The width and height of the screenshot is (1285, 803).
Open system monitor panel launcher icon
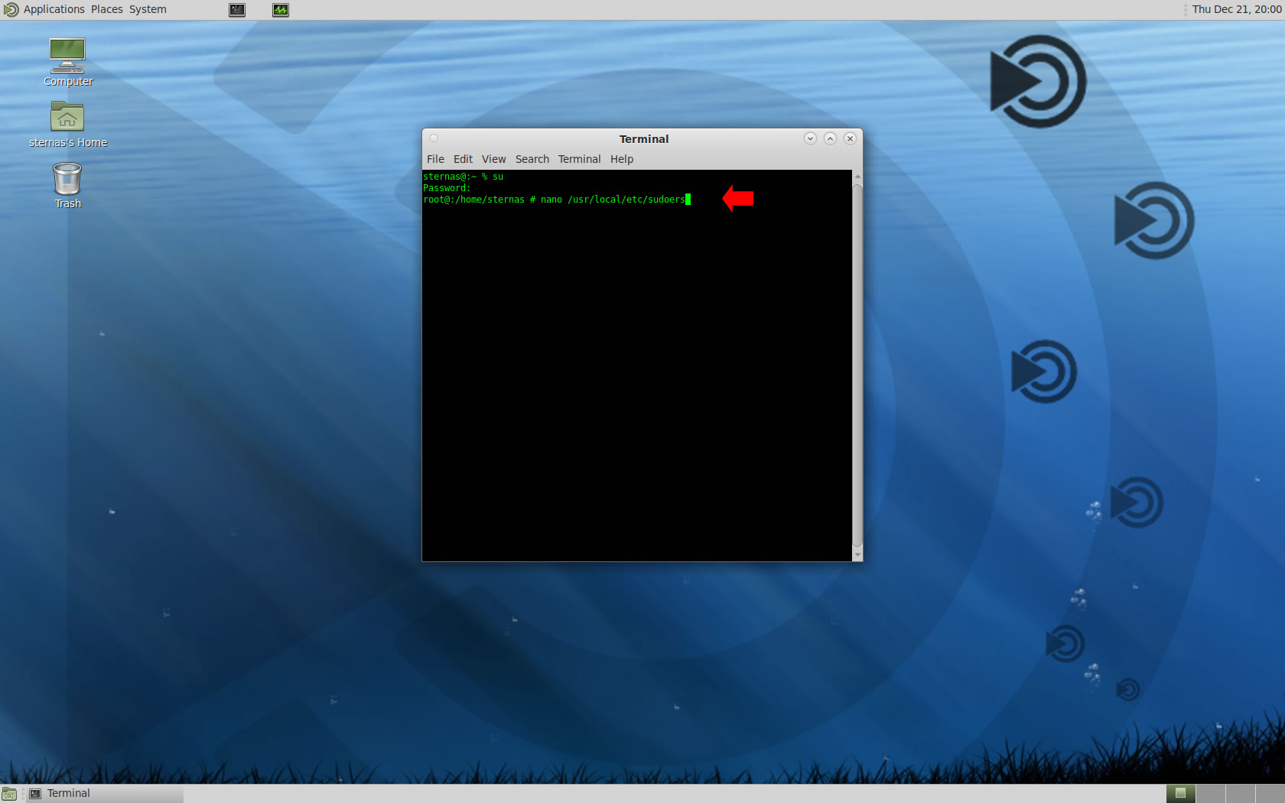(281, 10)
